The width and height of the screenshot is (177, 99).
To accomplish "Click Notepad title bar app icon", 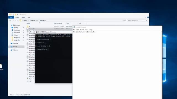I will point(74,27).
